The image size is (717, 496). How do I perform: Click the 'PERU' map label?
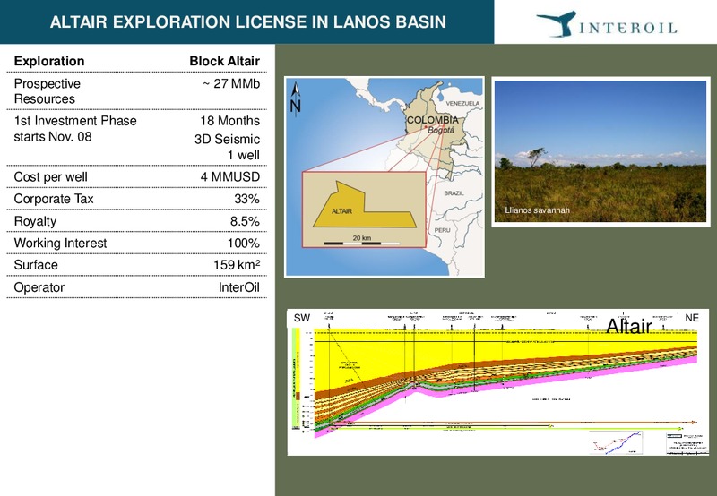coord(442,230)
